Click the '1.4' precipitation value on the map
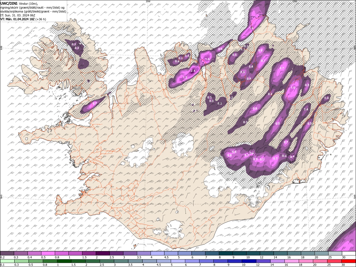356x267 pixels. [207, 59]
